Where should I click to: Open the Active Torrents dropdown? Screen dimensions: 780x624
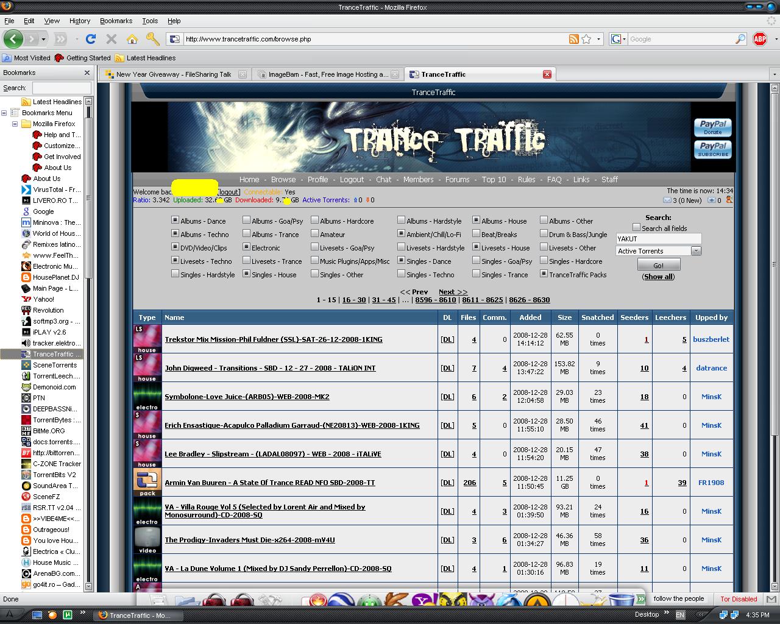[658, 251]
